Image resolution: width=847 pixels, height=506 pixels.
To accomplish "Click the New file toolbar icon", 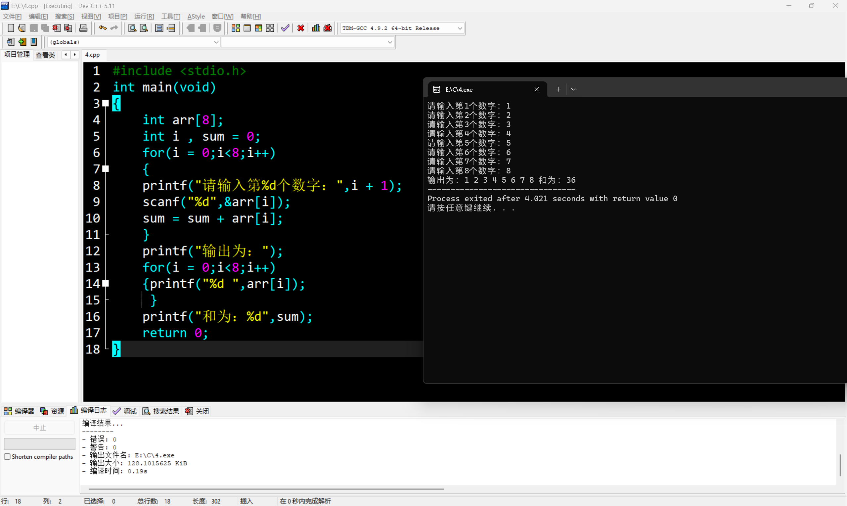I will [x=11, y=28].
